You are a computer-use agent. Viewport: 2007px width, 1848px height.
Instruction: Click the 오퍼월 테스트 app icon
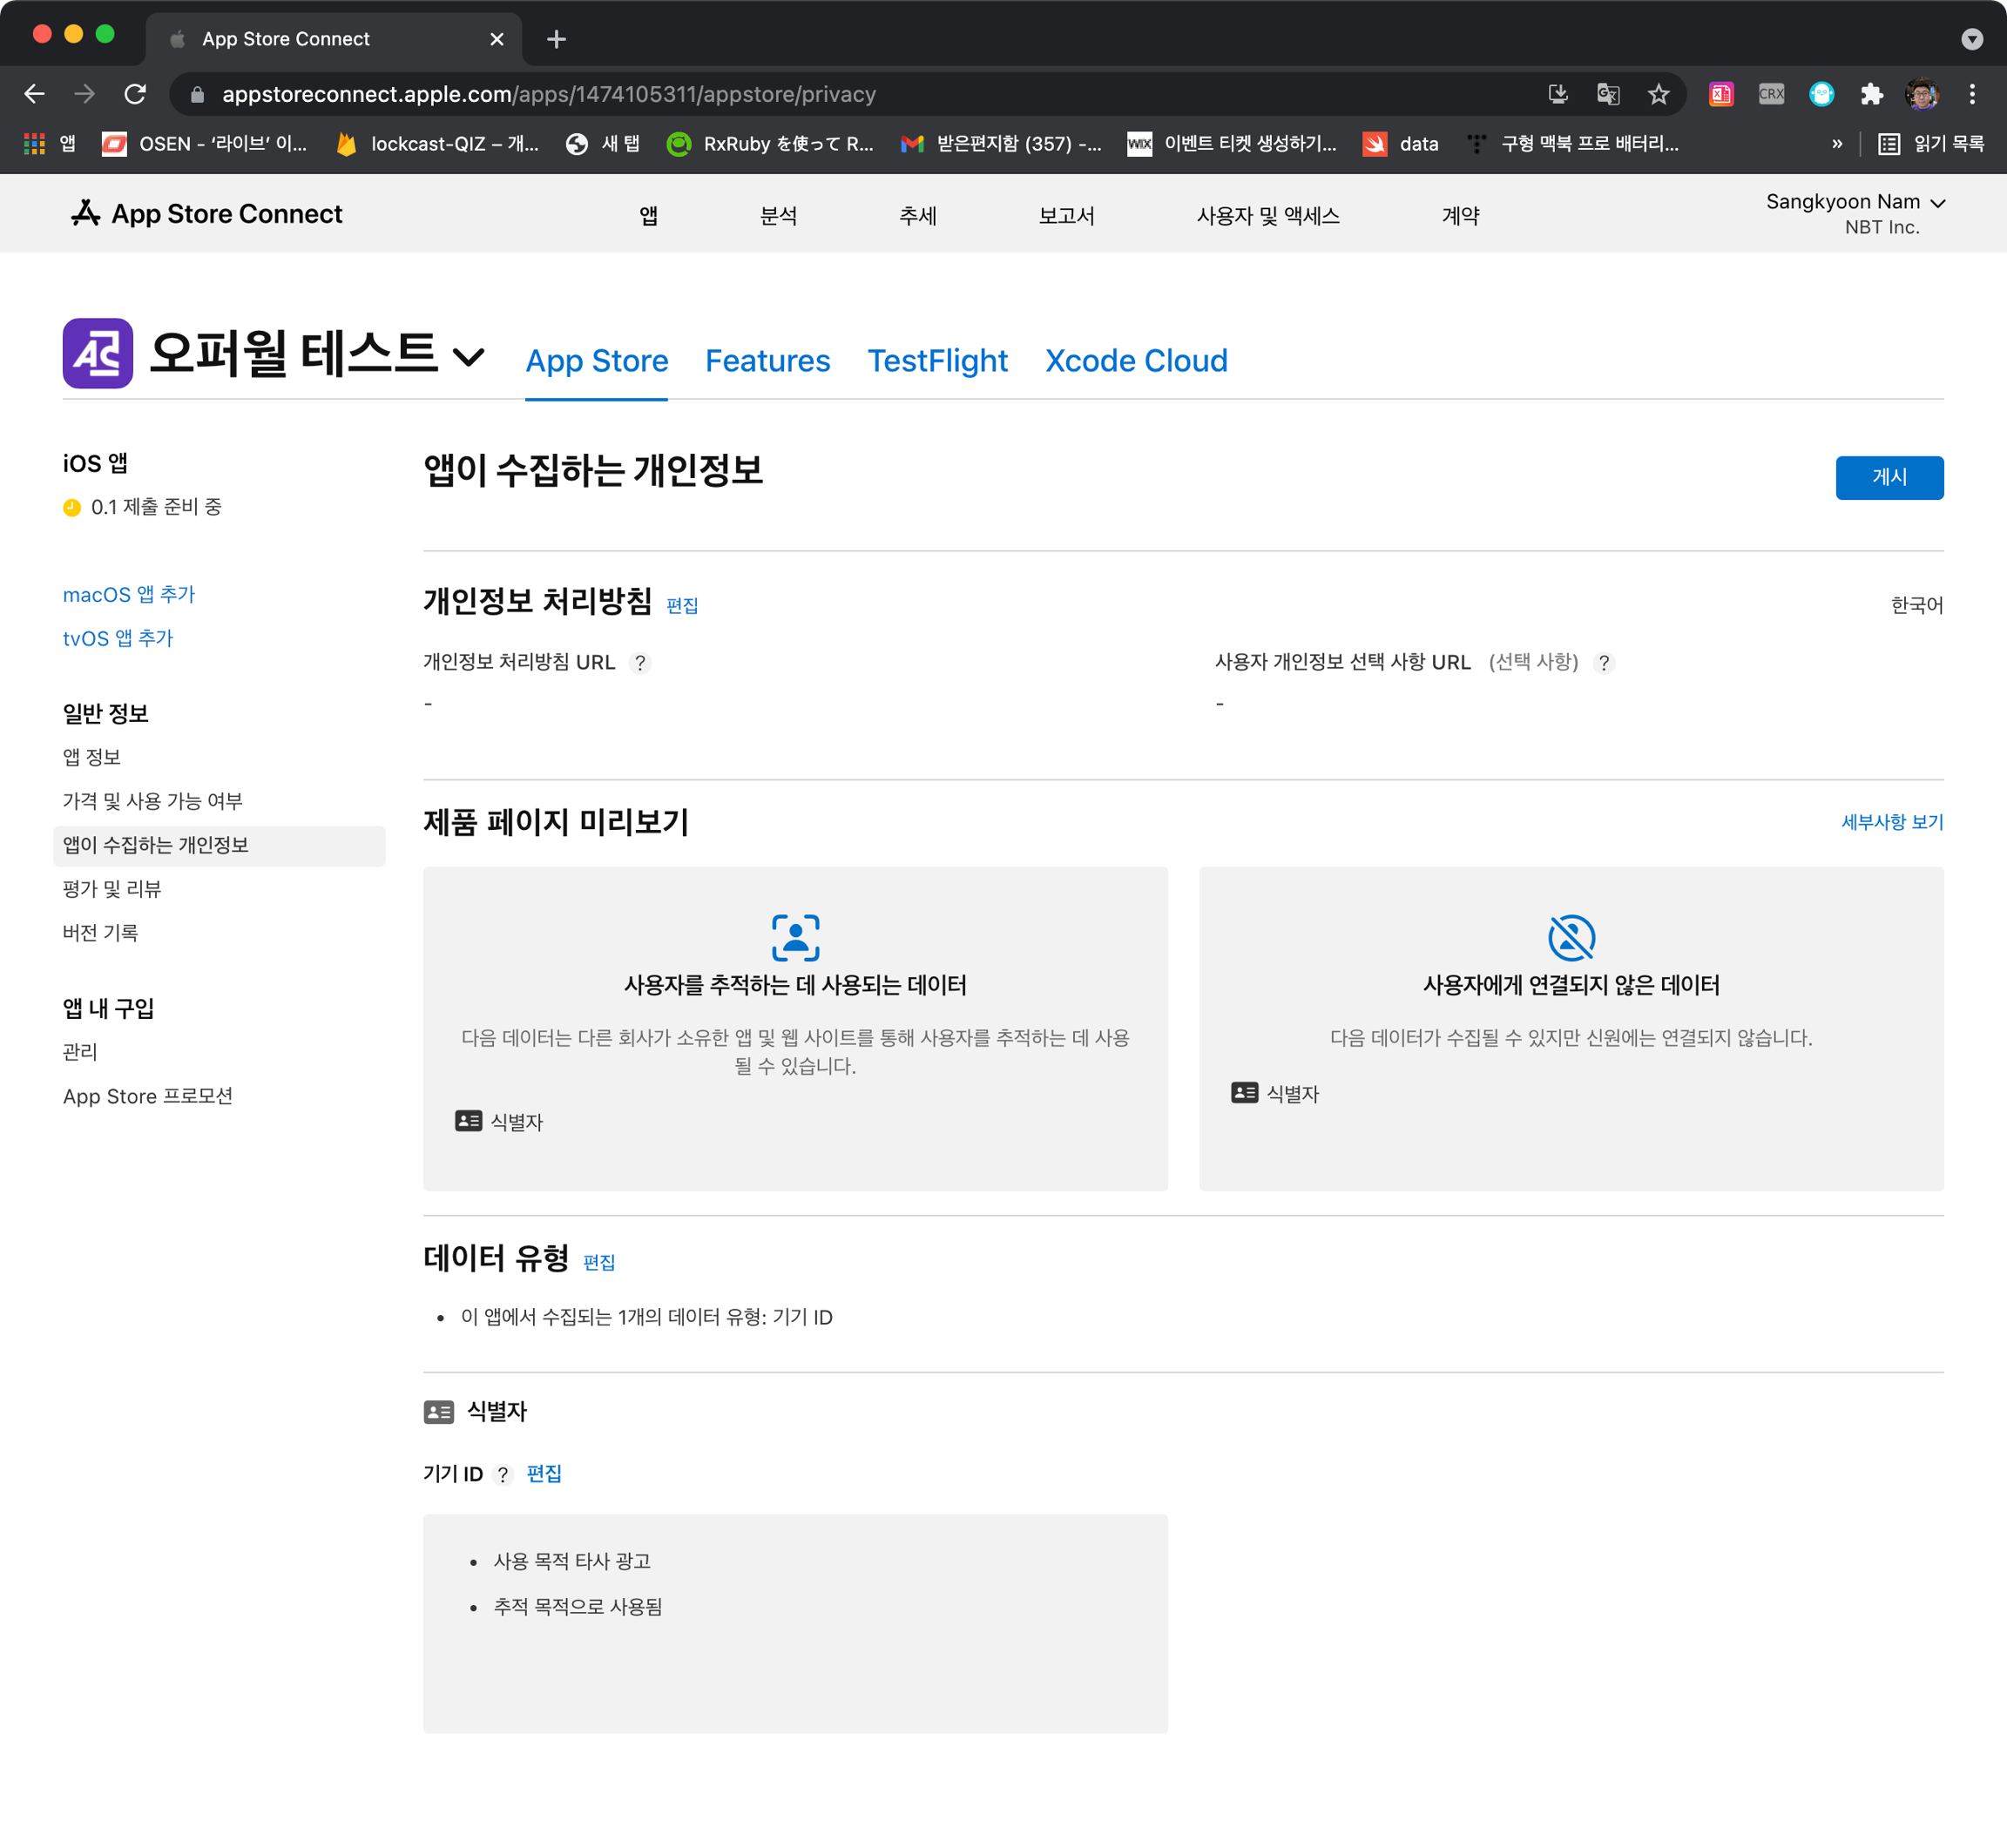[x=97, y=353]
